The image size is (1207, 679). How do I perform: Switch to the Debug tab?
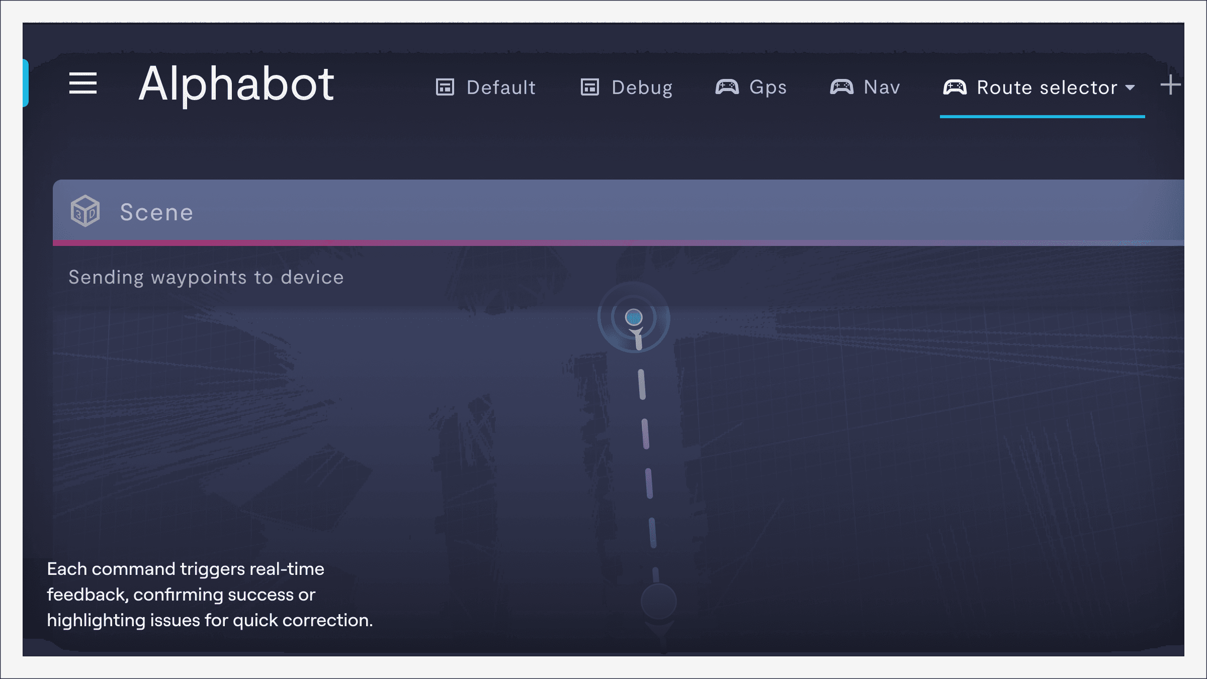[x=642, y=88]
